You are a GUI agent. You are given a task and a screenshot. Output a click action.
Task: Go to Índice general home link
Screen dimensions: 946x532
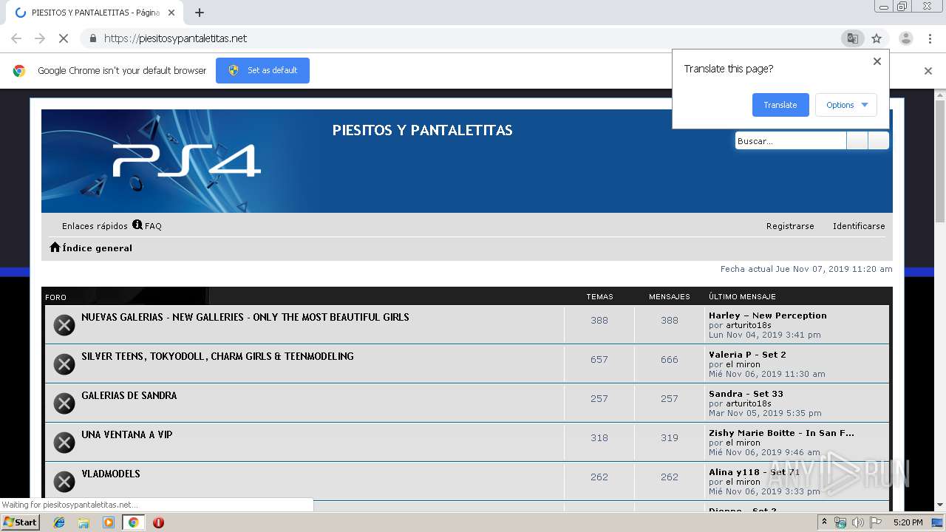[91, 248]
